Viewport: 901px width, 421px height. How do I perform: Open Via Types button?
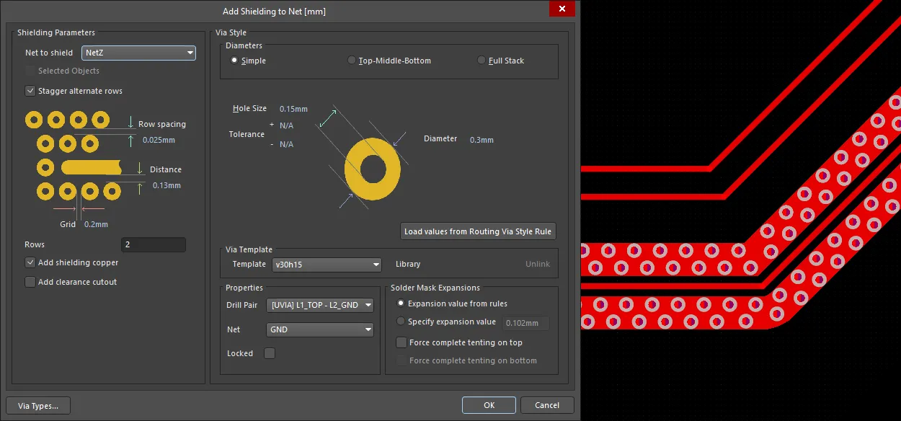(38, 406)
